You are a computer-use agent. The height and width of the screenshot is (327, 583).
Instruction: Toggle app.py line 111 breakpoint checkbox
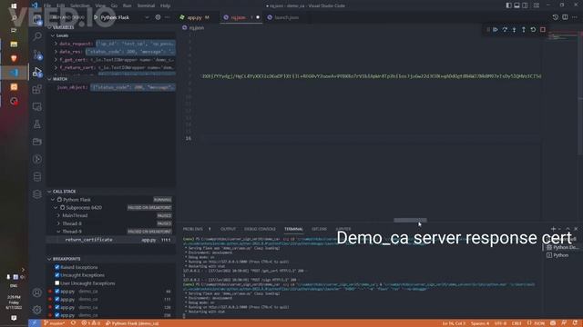point(56,299)
